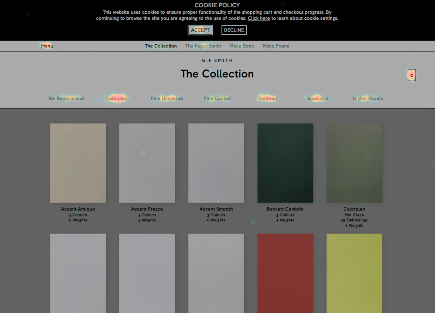Click the search icon at right

pyautogui.click(x=412, y=75)
